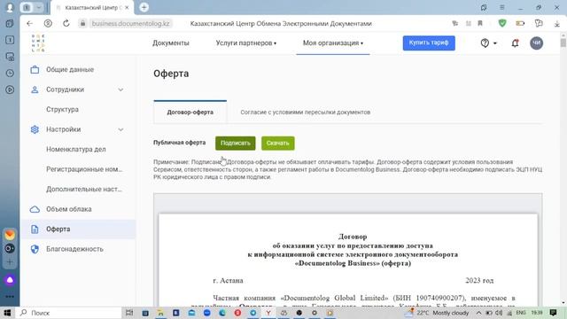Open Благонадежность in the sidebar
567x319 pixels.
pyautogui.click(x=74, y=249)
